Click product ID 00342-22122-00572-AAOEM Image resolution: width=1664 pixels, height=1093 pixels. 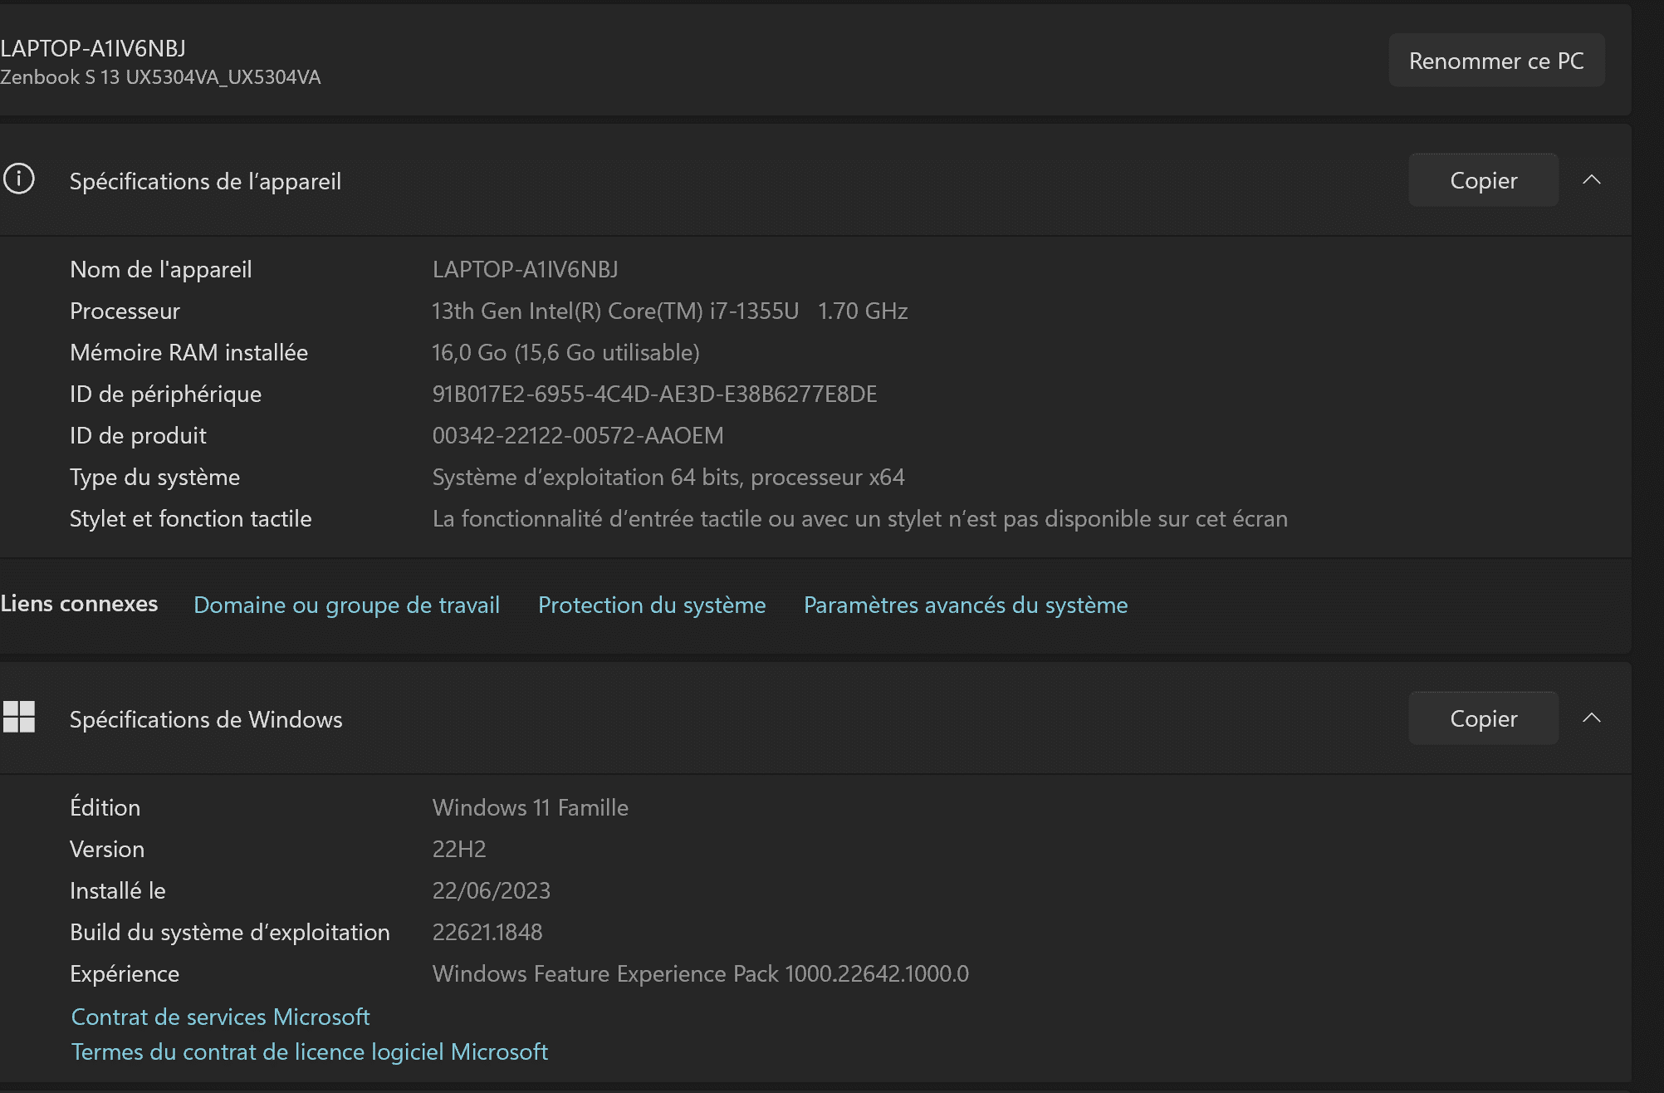(578, 435)
